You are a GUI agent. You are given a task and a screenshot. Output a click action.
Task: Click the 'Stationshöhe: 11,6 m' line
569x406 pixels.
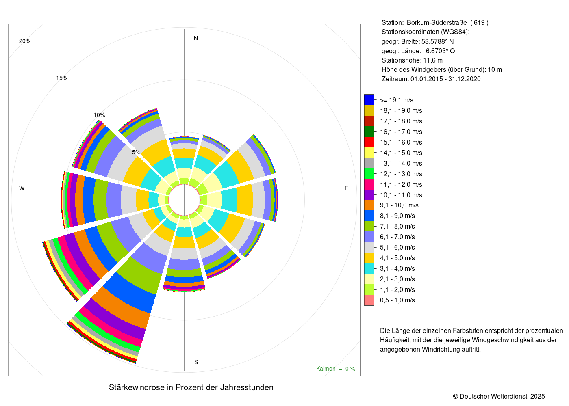pyautogui.click(x=412, y=60)
